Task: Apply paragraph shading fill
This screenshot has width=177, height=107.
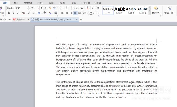Action: pos(91,13)
